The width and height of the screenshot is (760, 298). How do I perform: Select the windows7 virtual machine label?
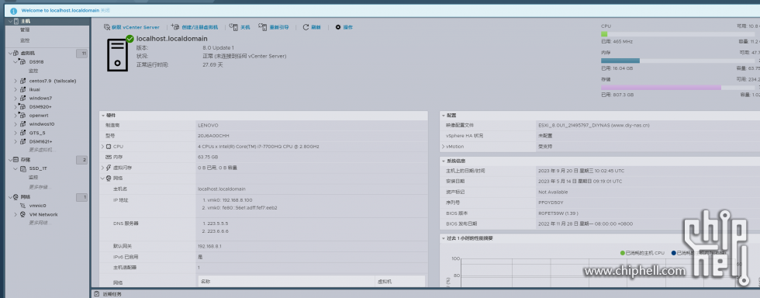(x=40, y=99)
